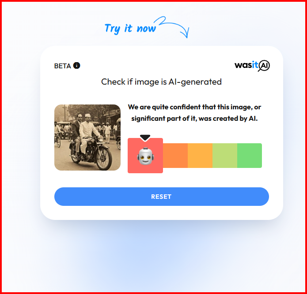The image size is (307, 294).
Task: Click the BETA info icon
Action: click(76, 65)
